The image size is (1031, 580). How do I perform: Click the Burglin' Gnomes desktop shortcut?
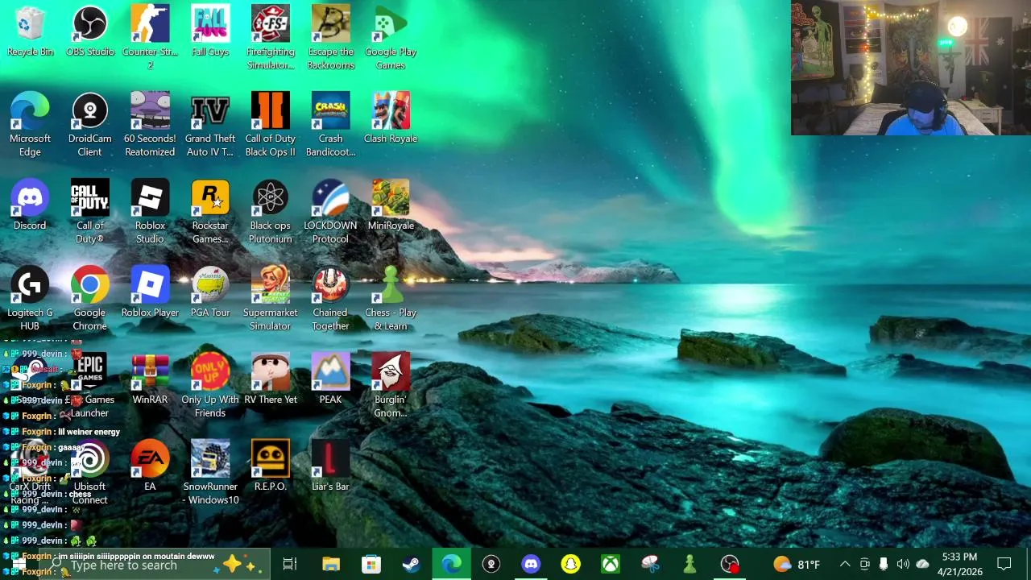coord(391,386)
